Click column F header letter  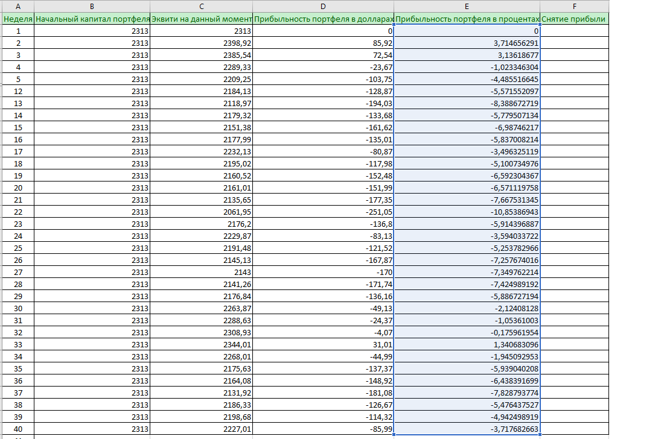(x=574, y=6)
